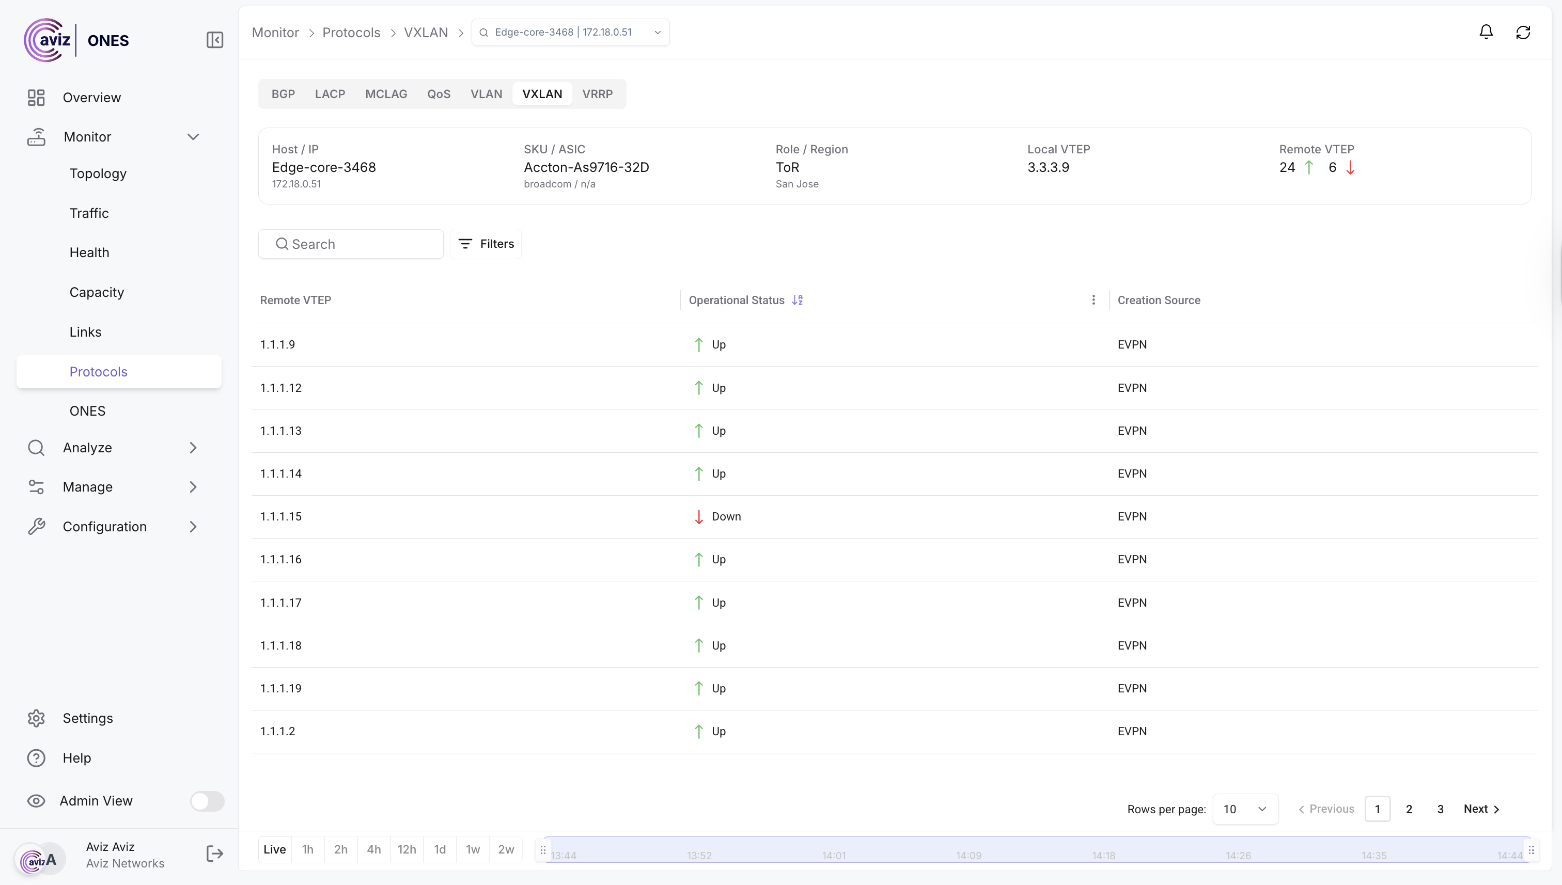The height and width of the screenshot is (885, 1562).
Task: Click the Search input field
Action: tap(351, 244)
